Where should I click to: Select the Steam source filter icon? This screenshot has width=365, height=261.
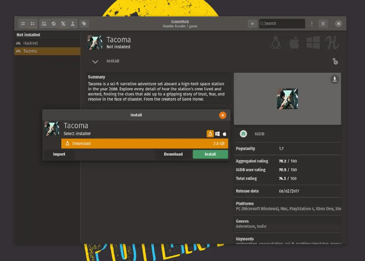click(x=53, y=24)
